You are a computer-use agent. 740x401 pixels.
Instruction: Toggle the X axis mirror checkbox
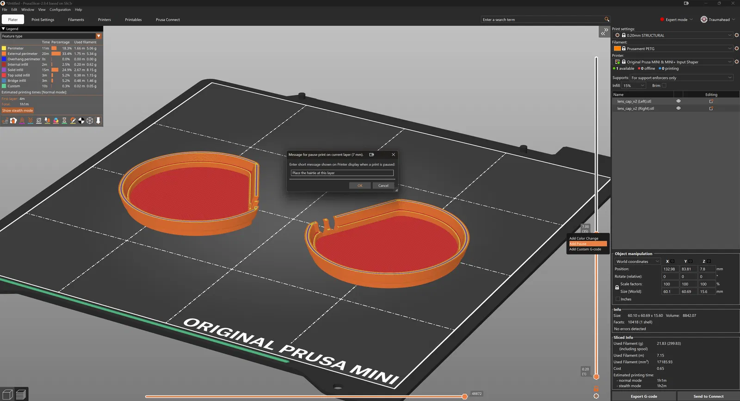point(672,261)
